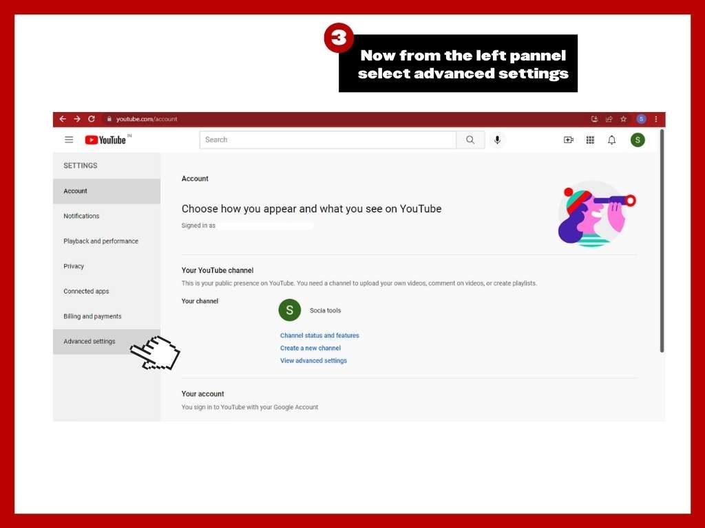Open Advanced settings in the sidebar
This screenshot has height=528, width=705.
tap(107, 342)
